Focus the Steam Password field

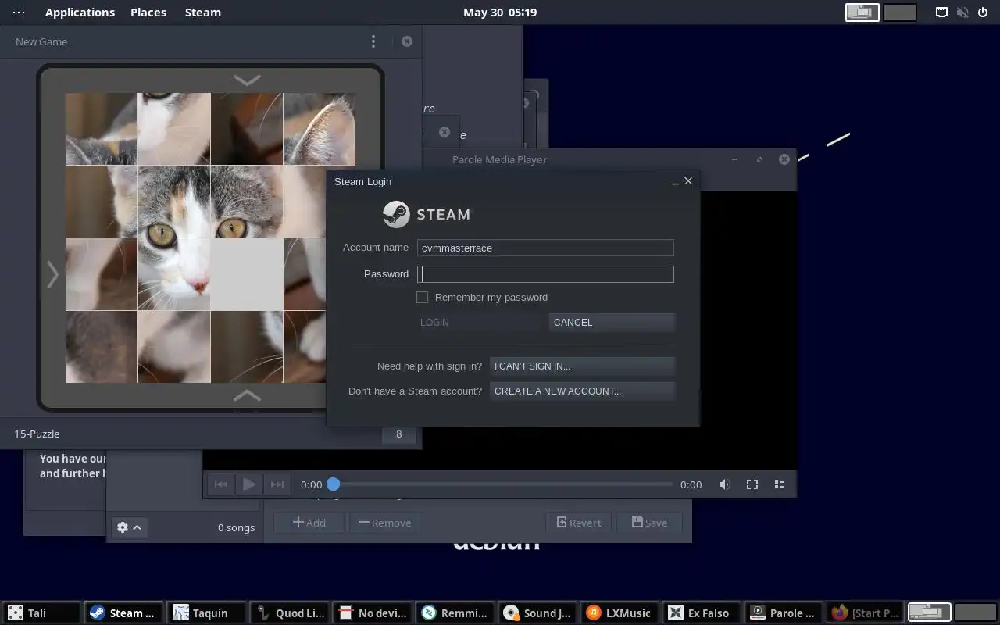point(545,274)
